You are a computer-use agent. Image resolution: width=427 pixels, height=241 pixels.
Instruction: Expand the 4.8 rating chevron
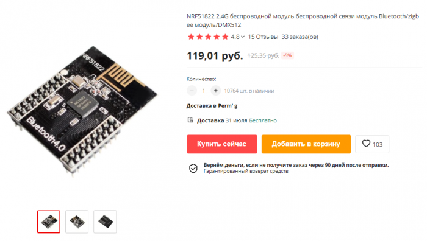point(243,37)
